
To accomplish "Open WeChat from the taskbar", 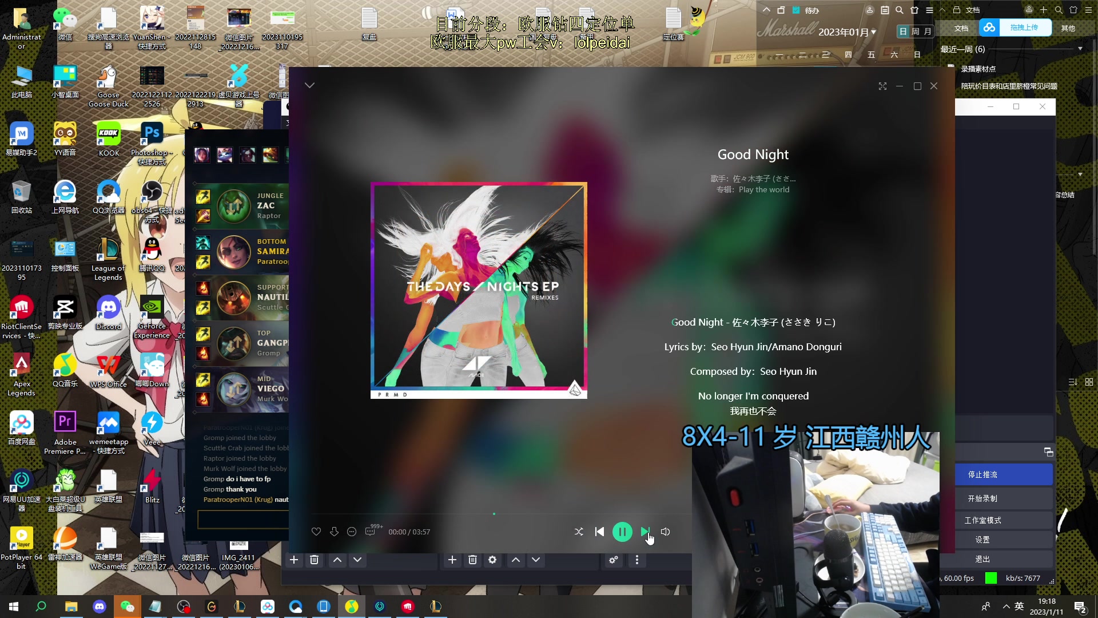I will coord(127,607).
